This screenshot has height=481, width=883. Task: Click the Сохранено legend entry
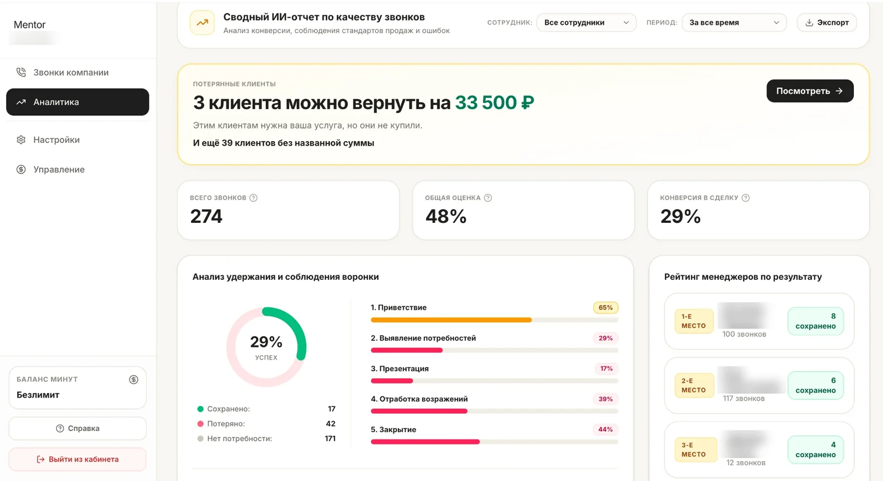point(267,409)
